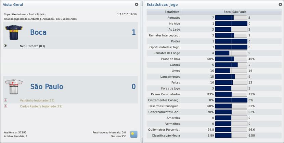Click the goal ball icon beside Neri Cardozo
284x143 pixels.
point(5,46)
